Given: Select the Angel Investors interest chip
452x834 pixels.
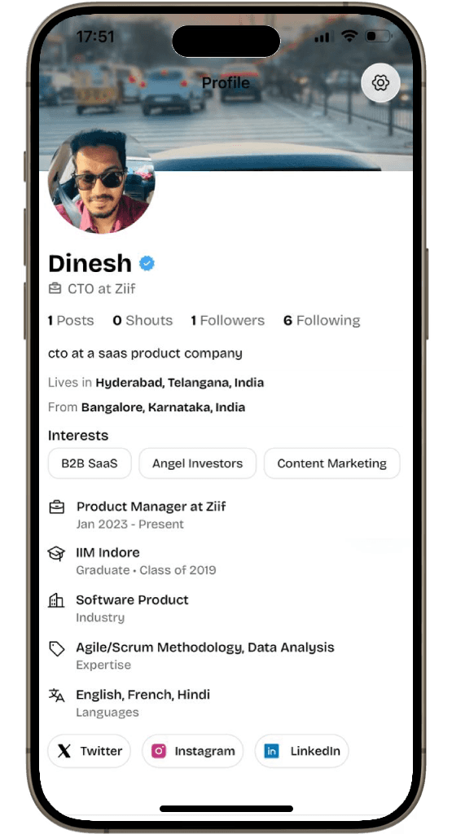Looking at the screenshot, I should tap(197, 463).
